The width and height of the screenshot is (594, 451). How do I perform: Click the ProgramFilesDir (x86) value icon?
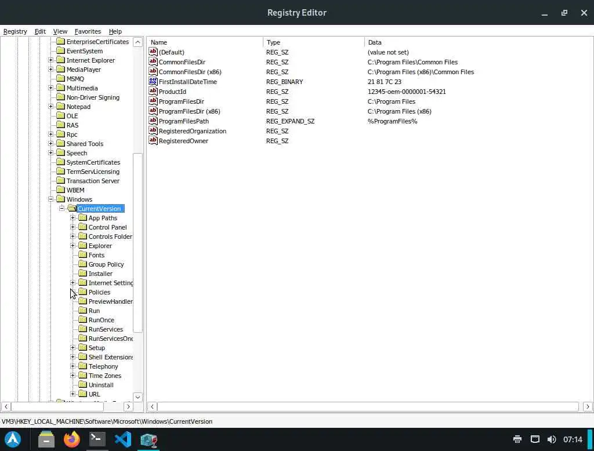[x=153, y=111]
